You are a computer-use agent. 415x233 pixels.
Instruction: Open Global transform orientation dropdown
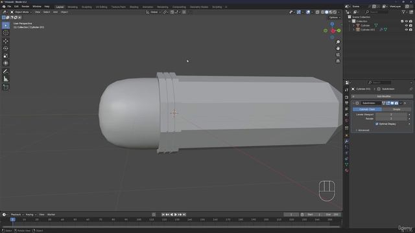(154, 12)
